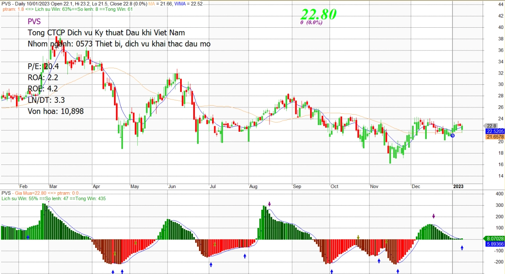Viewport: 505px width, 274px height.
Task: Click the Mar label on the time axis
Action: point(53,186)
